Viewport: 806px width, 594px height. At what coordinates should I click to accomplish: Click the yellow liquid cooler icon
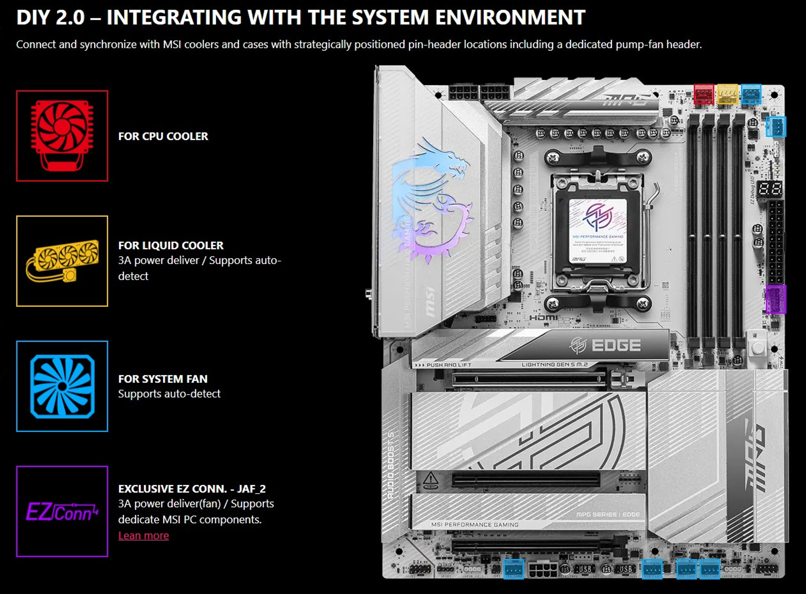click(62, 261)
